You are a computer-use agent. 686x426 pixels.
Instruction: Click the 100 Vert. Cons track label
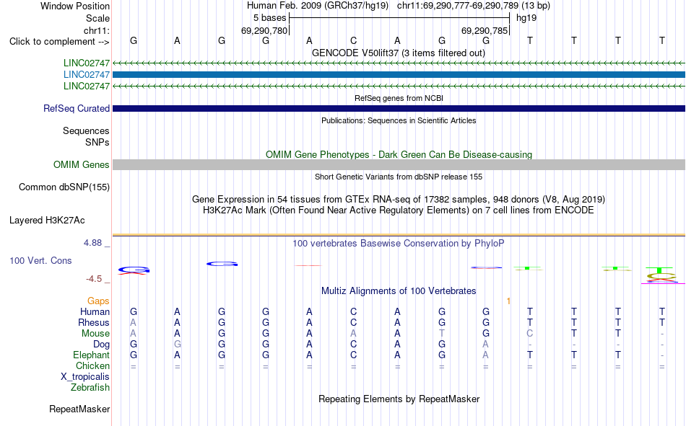pos(40,260)
